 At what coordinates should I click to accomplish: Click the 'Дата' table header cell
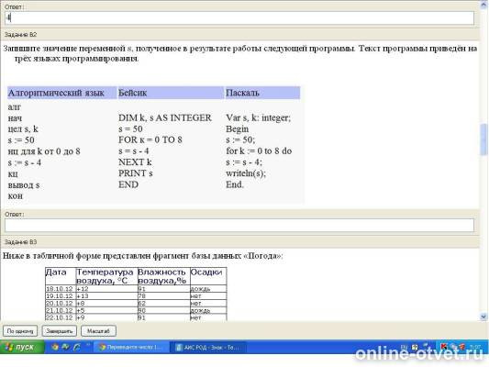click(61, 276)
